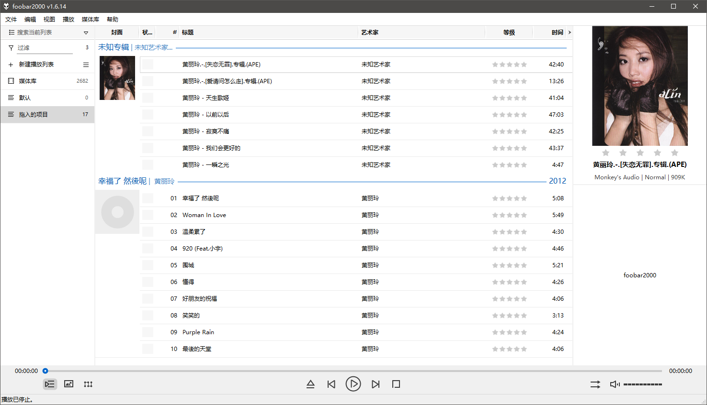Expand the column options arrow beside 时间
Image resolution: width=707 pixels, height=405 pixels.
[570, 32]
